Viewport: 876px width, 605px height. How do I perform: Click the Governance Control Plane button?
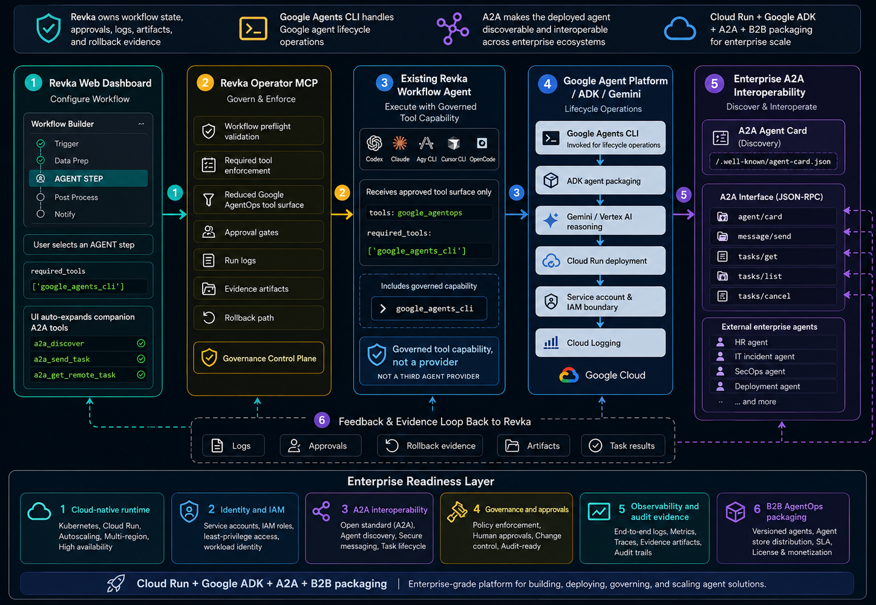tap(259, 358)
